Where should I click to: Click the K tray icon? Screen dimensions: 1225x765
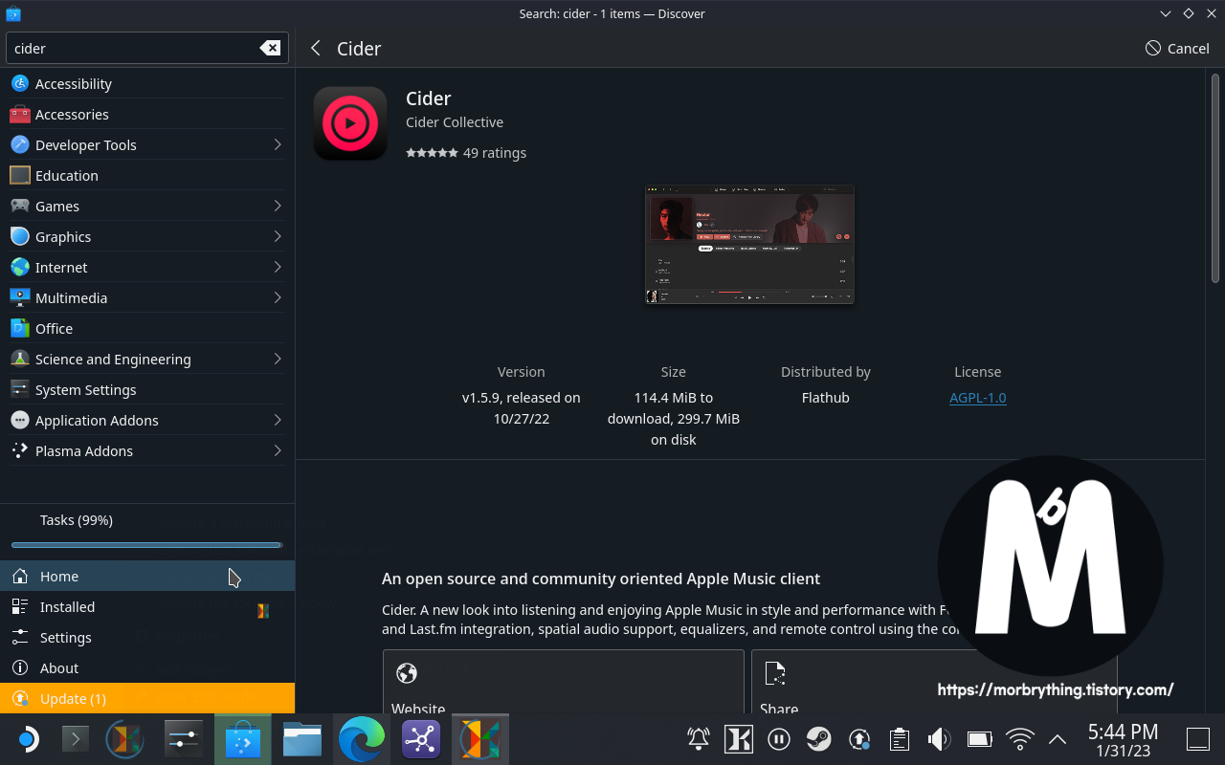[739, 739]
